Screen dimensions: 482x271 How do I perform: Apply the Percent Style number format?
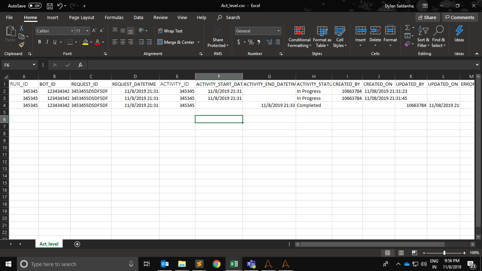(251, 42)
